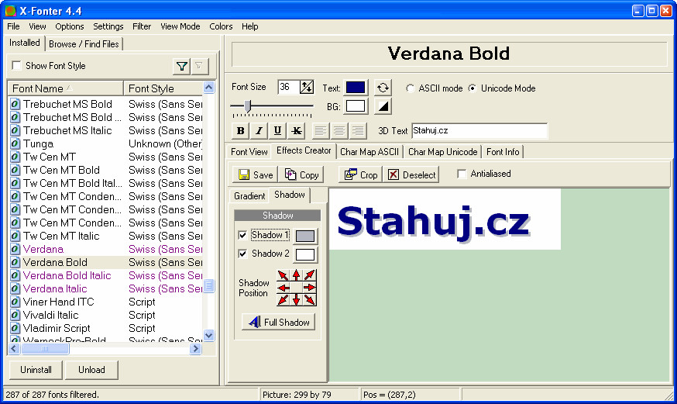The height and width of the screenshot is (404, 677).
Task: Uncheck the Shadow 2 checkbox
Action: point(242,254)
